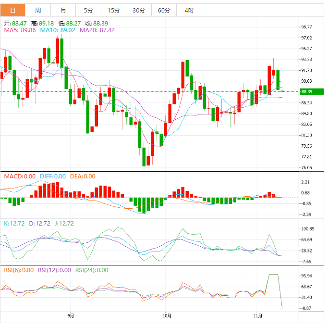Click the MA20: 87.42 indicator label
The image size is (328, 327).
(x=97, y=30)
